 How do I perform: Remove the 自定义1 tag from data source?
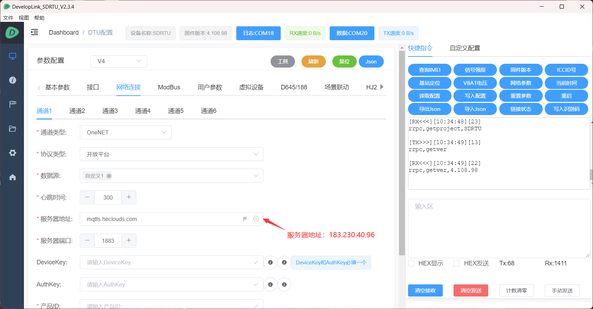[109, 176]
